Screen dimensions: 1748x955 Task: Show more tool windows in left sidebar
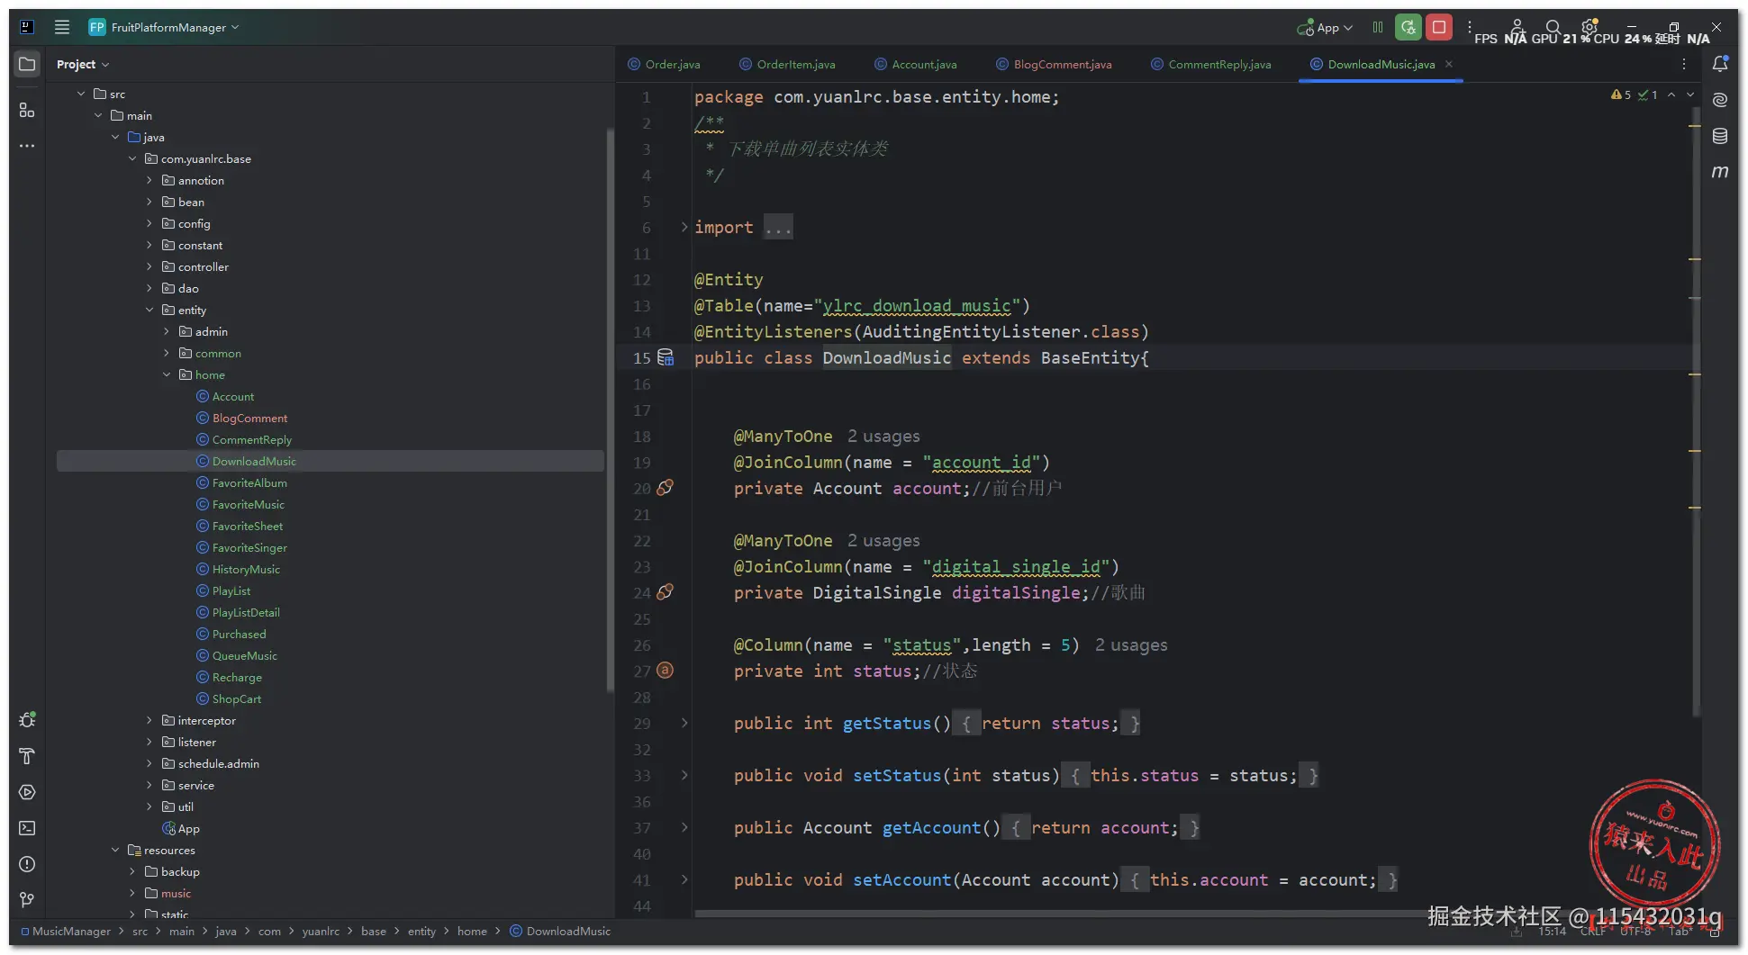coord(27,146)
